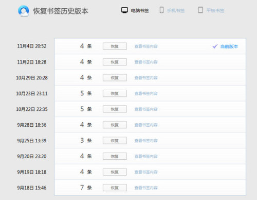Restore the 9月18日 15:46 version
This screenshot has width=257, height=200.
(115, 188)
